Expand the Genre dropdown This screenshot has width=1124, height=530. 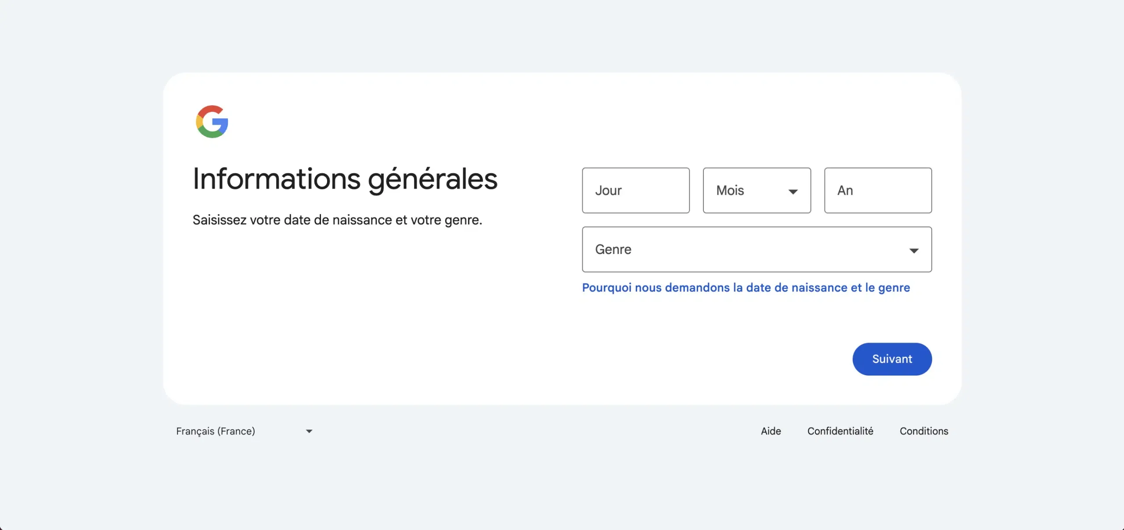point(757,249)
